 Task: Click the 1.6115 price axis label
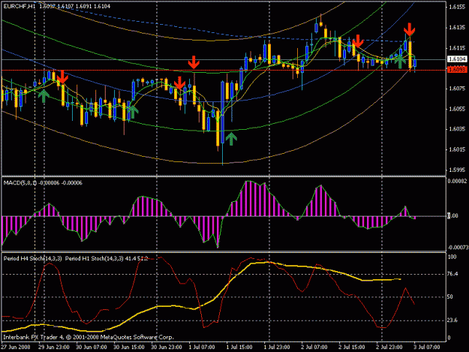pos(457,48)
